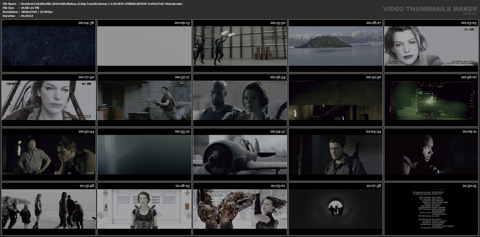Open the dark profile thumbnail at 01:09:11
The image size is (480, 237).
431,154
